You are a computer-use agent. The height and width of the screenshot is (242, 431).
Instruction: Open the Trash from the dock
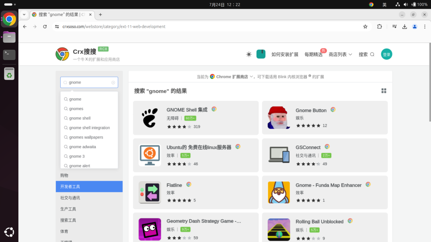[9, 74]
